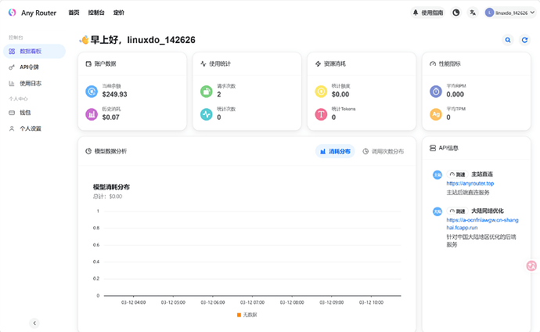Click the $249.93 balance value

pos(115,95)
